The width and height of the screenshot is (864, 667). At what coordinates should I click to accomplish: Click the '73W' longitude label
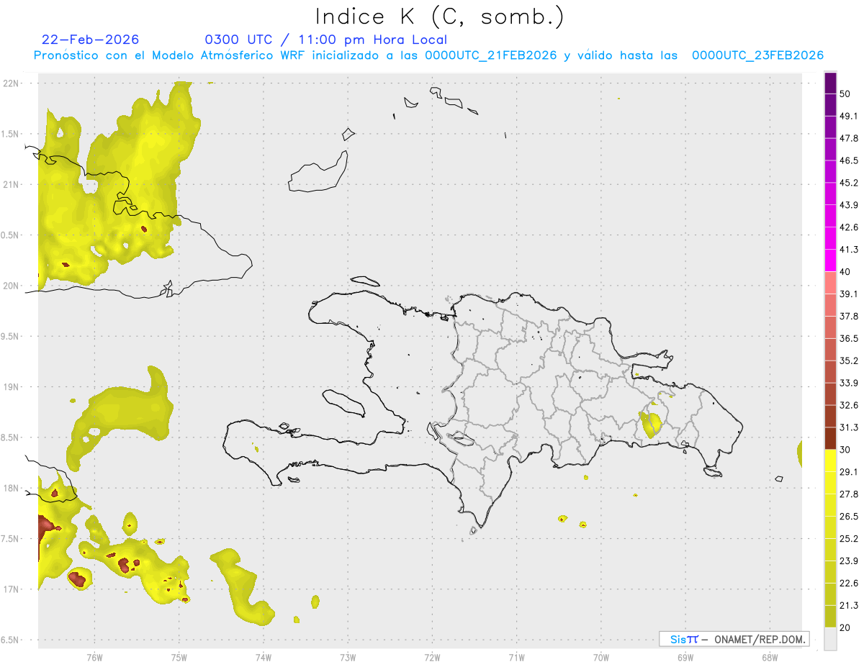[348, 657]
